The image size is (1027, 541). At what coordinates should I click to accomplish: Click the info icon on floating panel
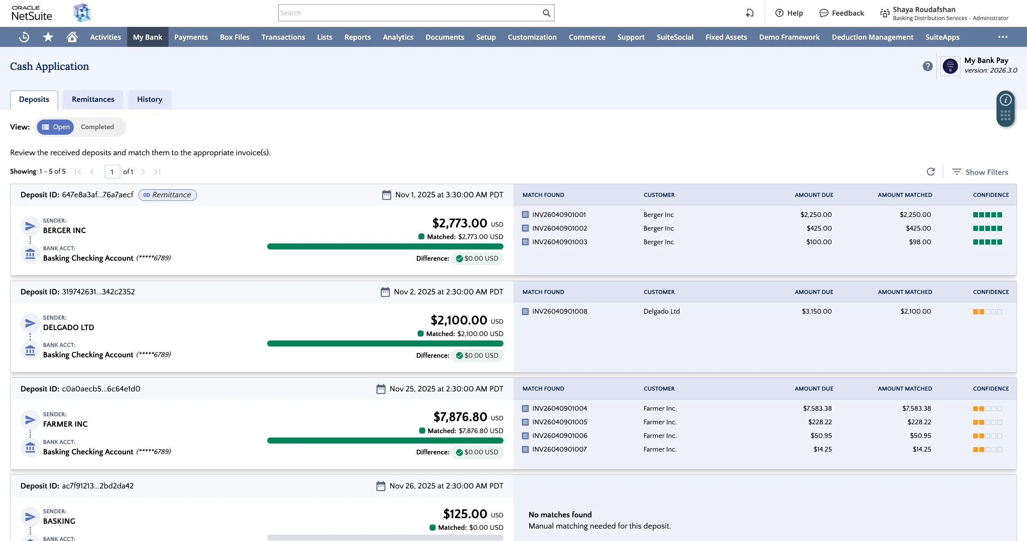pos(1005,100)
